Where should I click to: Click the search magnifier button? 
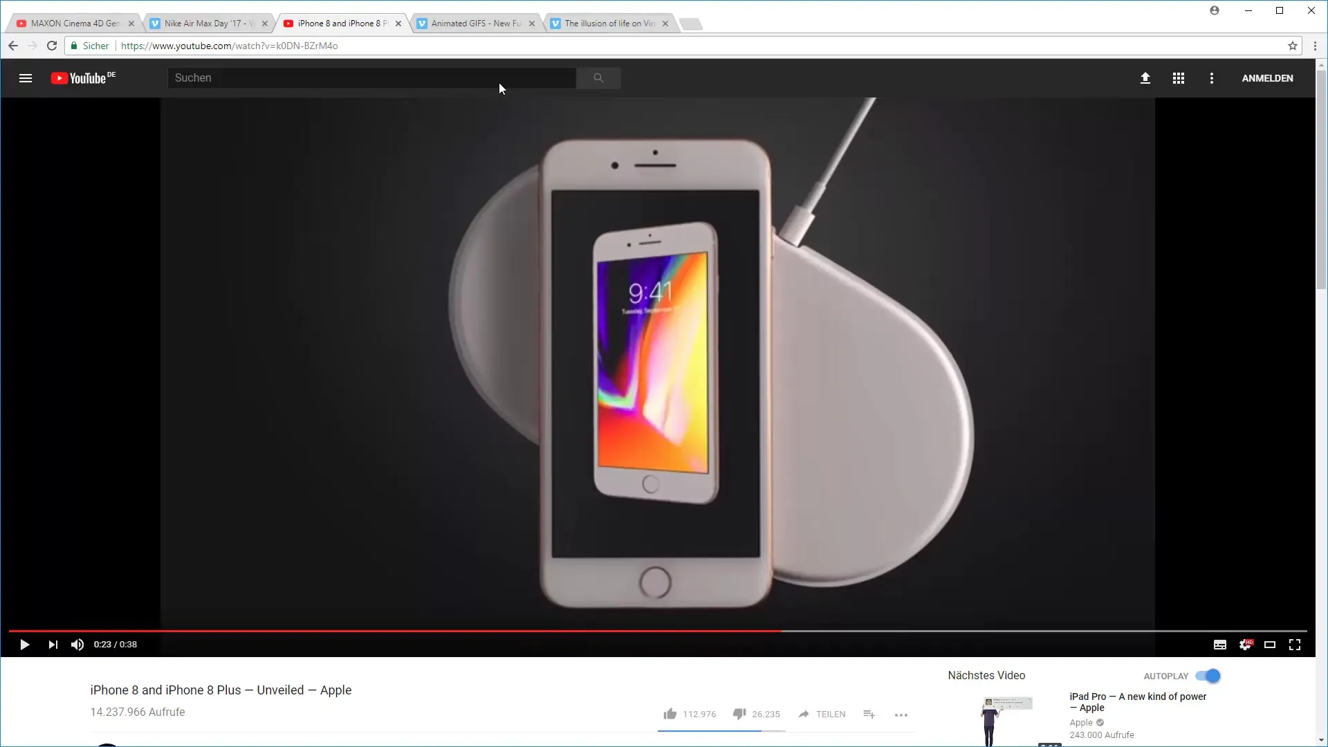(598, 78)
